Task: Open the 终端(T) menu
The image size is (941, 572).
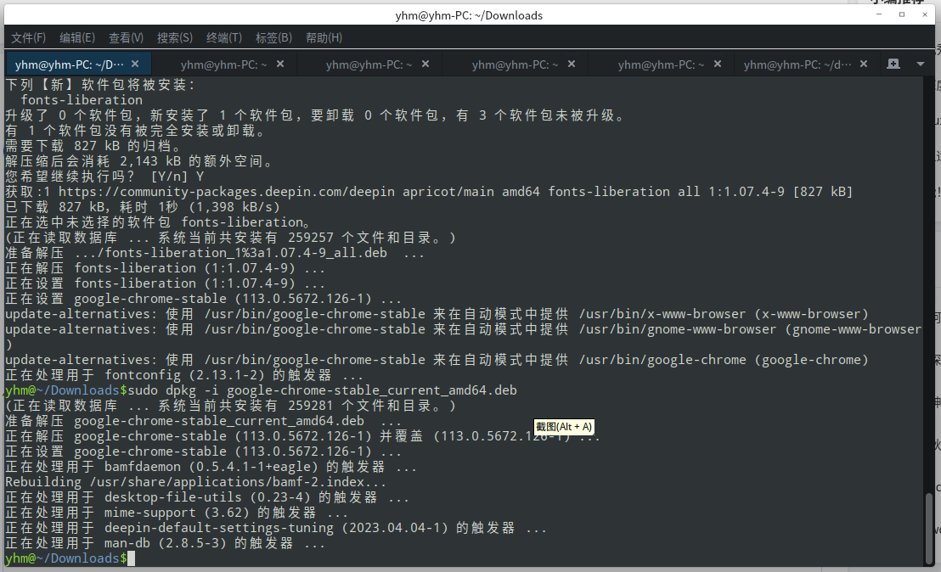Action: pos(223,37)
